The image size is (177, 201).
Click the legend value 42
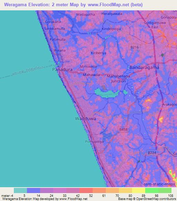[78, 195]
